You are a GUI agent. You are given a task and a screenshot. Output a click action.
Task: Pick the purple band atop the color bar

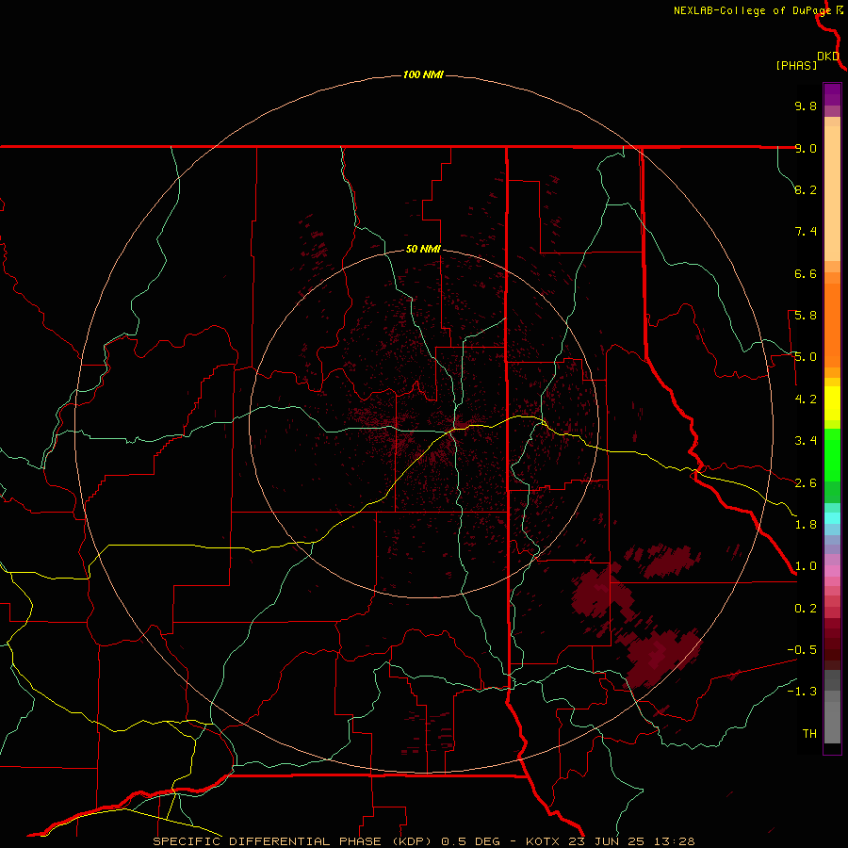[x=832, y=94]
